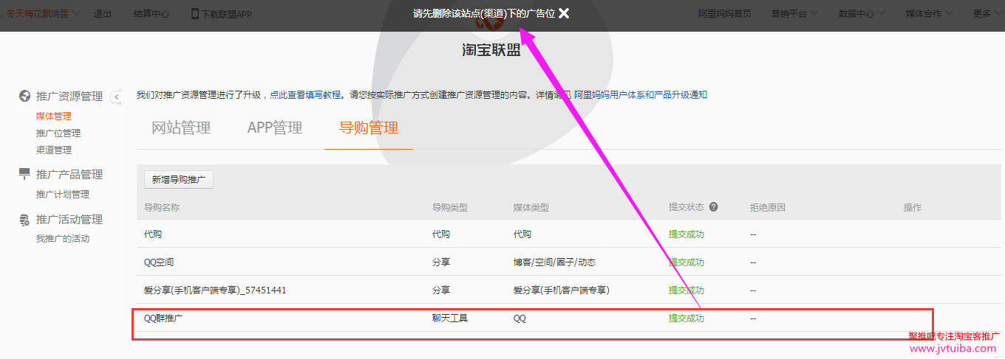Image resolution: width=1005 pixels, height=359 pixels.
Task: Switch to the 导购管理 tab
Action: [x=369, y=128]
